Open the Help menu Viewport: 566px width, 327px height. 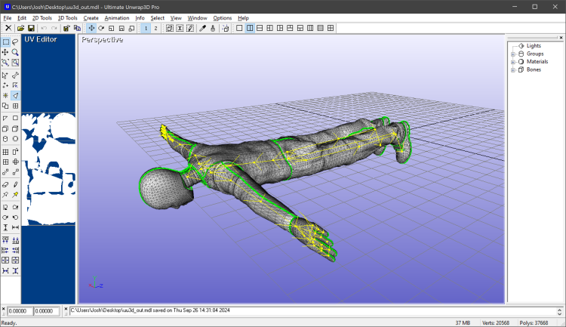point(243,18)
